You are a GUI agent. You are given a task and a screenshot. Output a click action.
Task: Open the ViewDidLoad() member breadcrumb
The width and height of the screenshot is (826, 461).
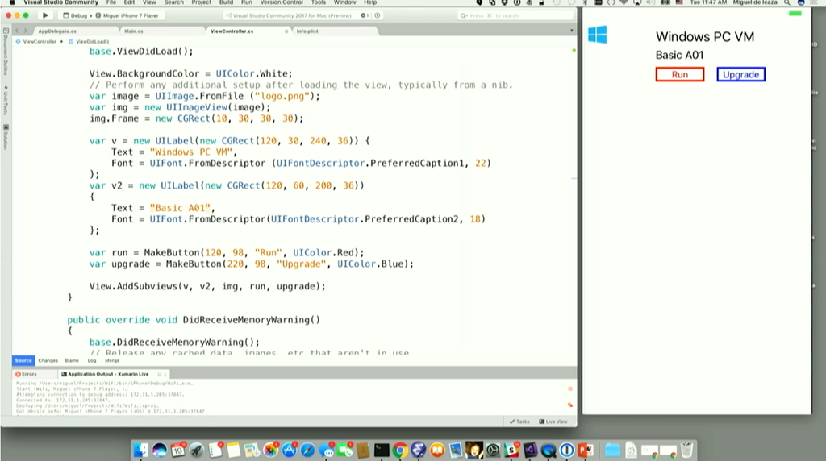click(89, 41)
